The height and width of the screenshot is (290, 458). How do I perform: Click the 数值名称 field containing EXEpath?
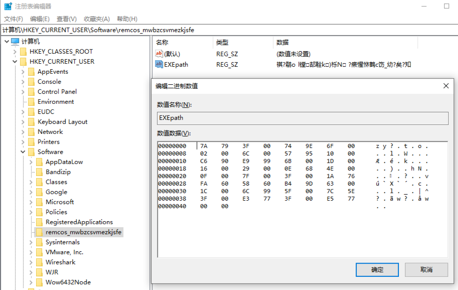click(x=303, y=118)
